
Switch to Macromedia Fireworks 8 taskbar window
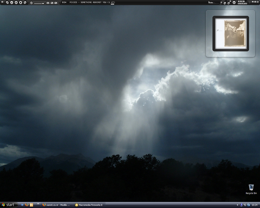point(89,205)
